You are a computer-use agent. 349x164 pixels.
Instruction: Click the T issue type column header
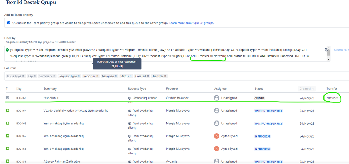pyautogui.click(x=7, y=89)
